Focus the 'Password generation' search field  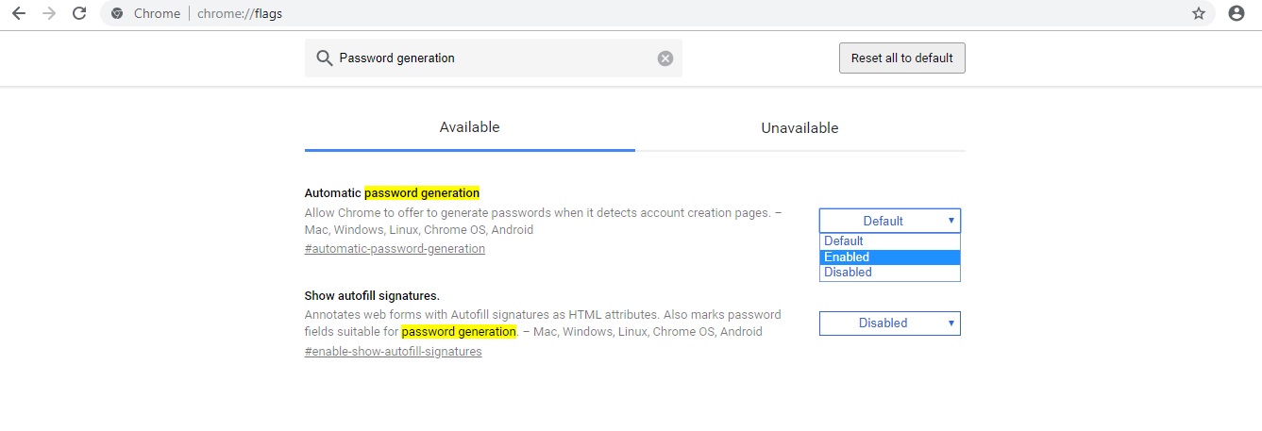point(491,58)
